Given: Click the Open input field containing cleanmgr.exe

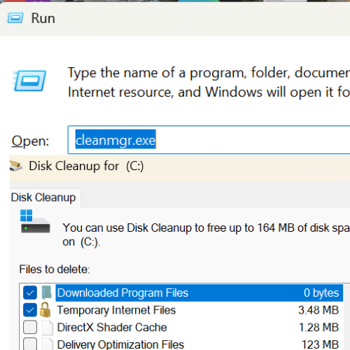Looking at the screenshot, I should point(209,140).
